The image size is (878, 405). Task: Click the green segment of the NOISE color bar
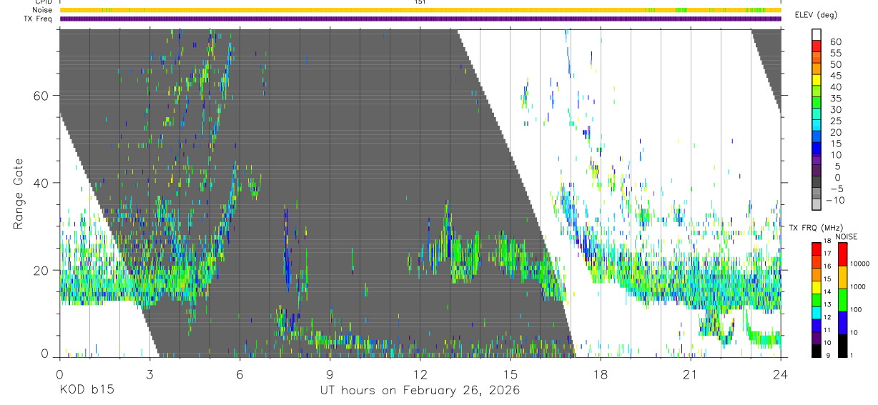842,299
